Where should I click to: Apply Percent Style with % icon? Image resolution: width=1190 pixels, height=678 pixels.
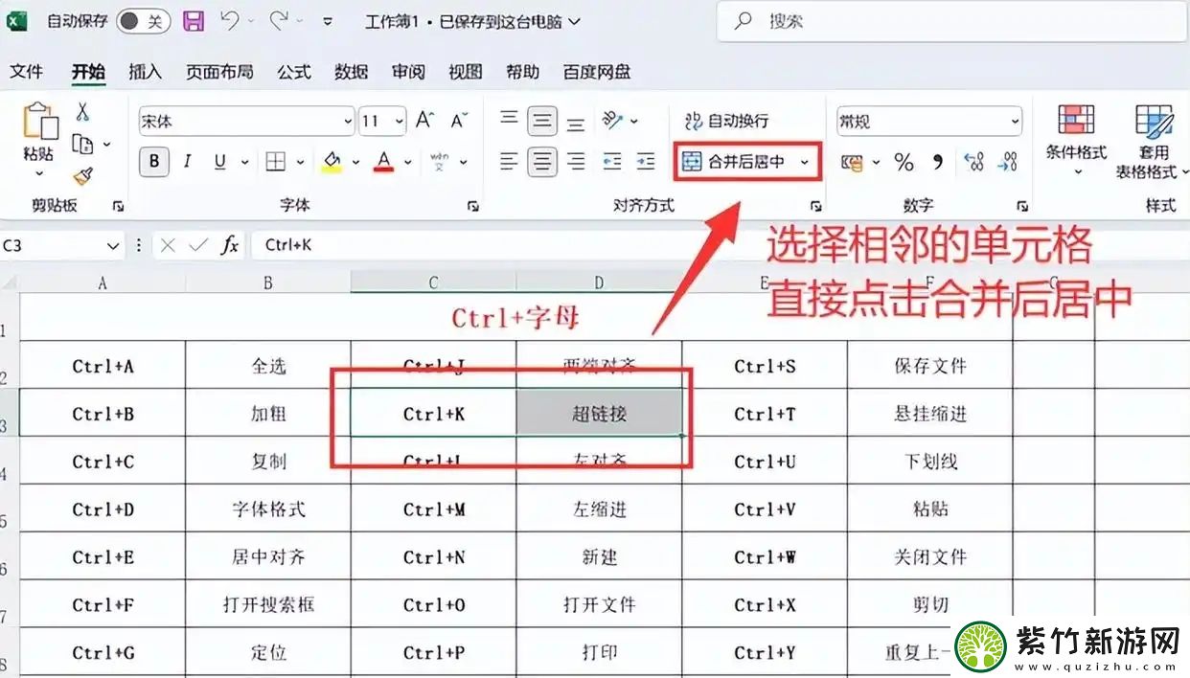[x=904, y=163]
